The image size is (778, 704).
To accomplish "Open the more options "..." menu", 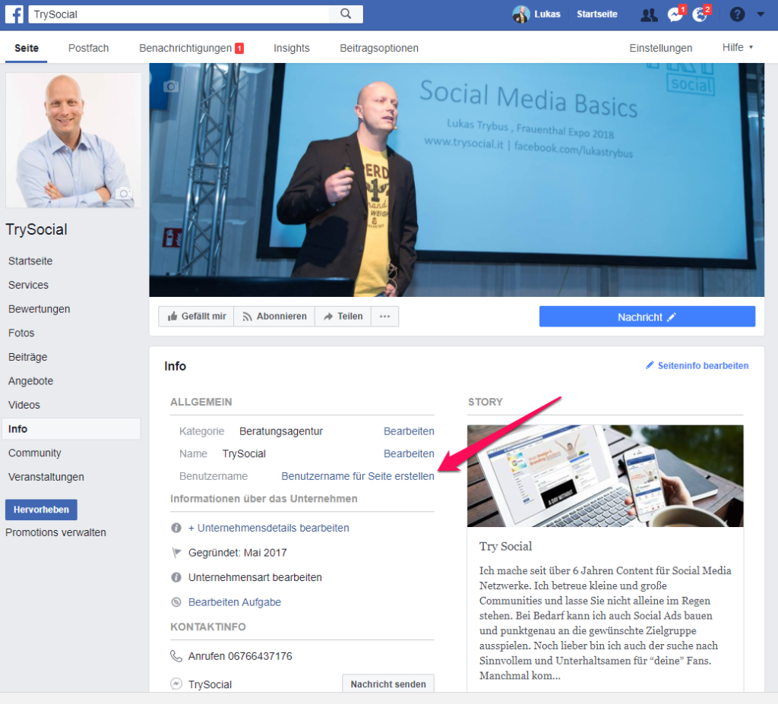I will click(x=385, y=316).
